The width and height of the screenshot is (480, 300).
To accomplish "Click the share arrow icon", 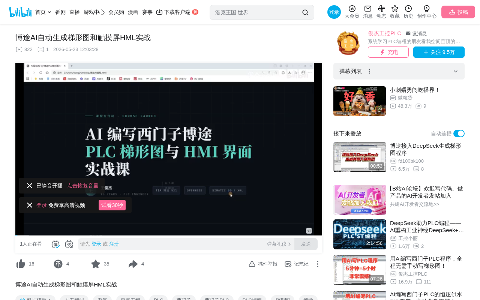I will tap(133, 264).
